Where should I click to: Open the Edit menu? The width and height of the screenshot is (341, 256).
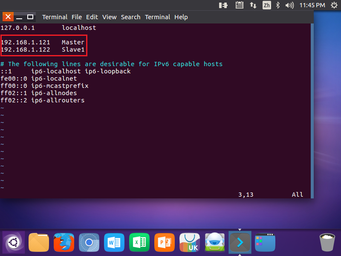[x=92, y=17]
